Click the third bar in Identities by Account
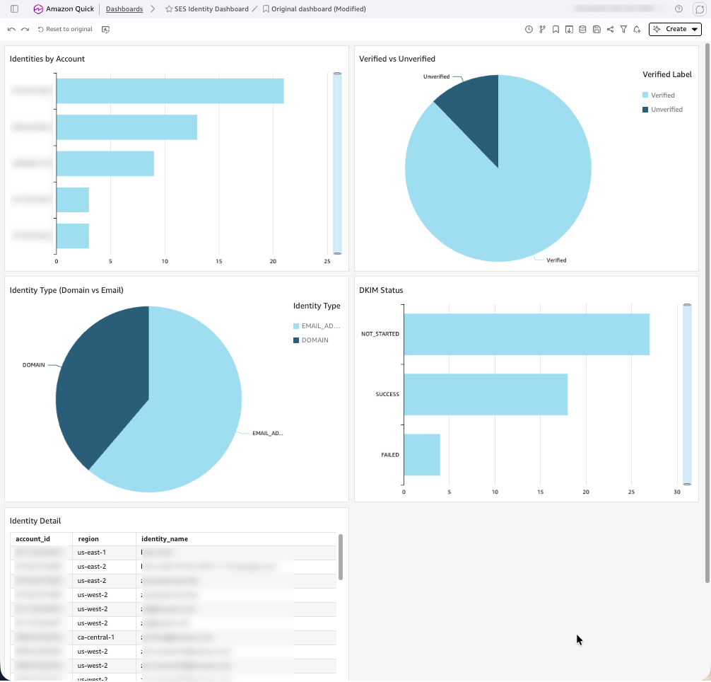This screenshot has height=682, width=711. click(x=105, y=163)
